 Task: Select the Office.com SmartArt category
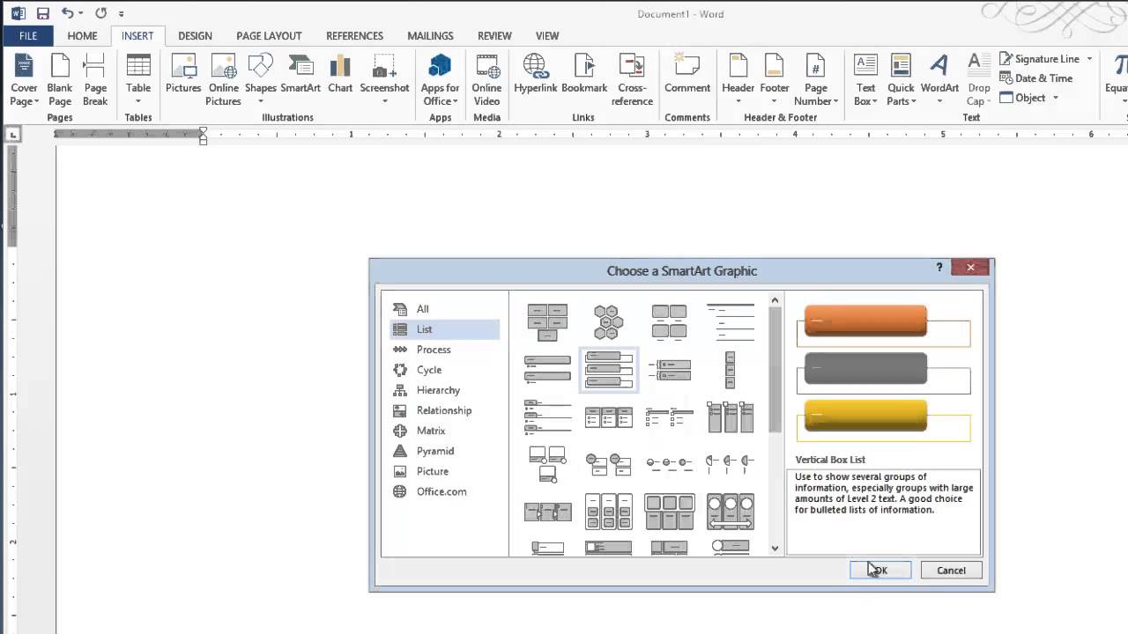(x=444, y=491)
